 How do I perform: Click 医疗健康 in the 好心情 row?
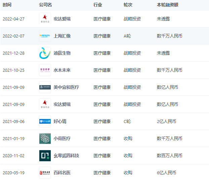(102, 121)
